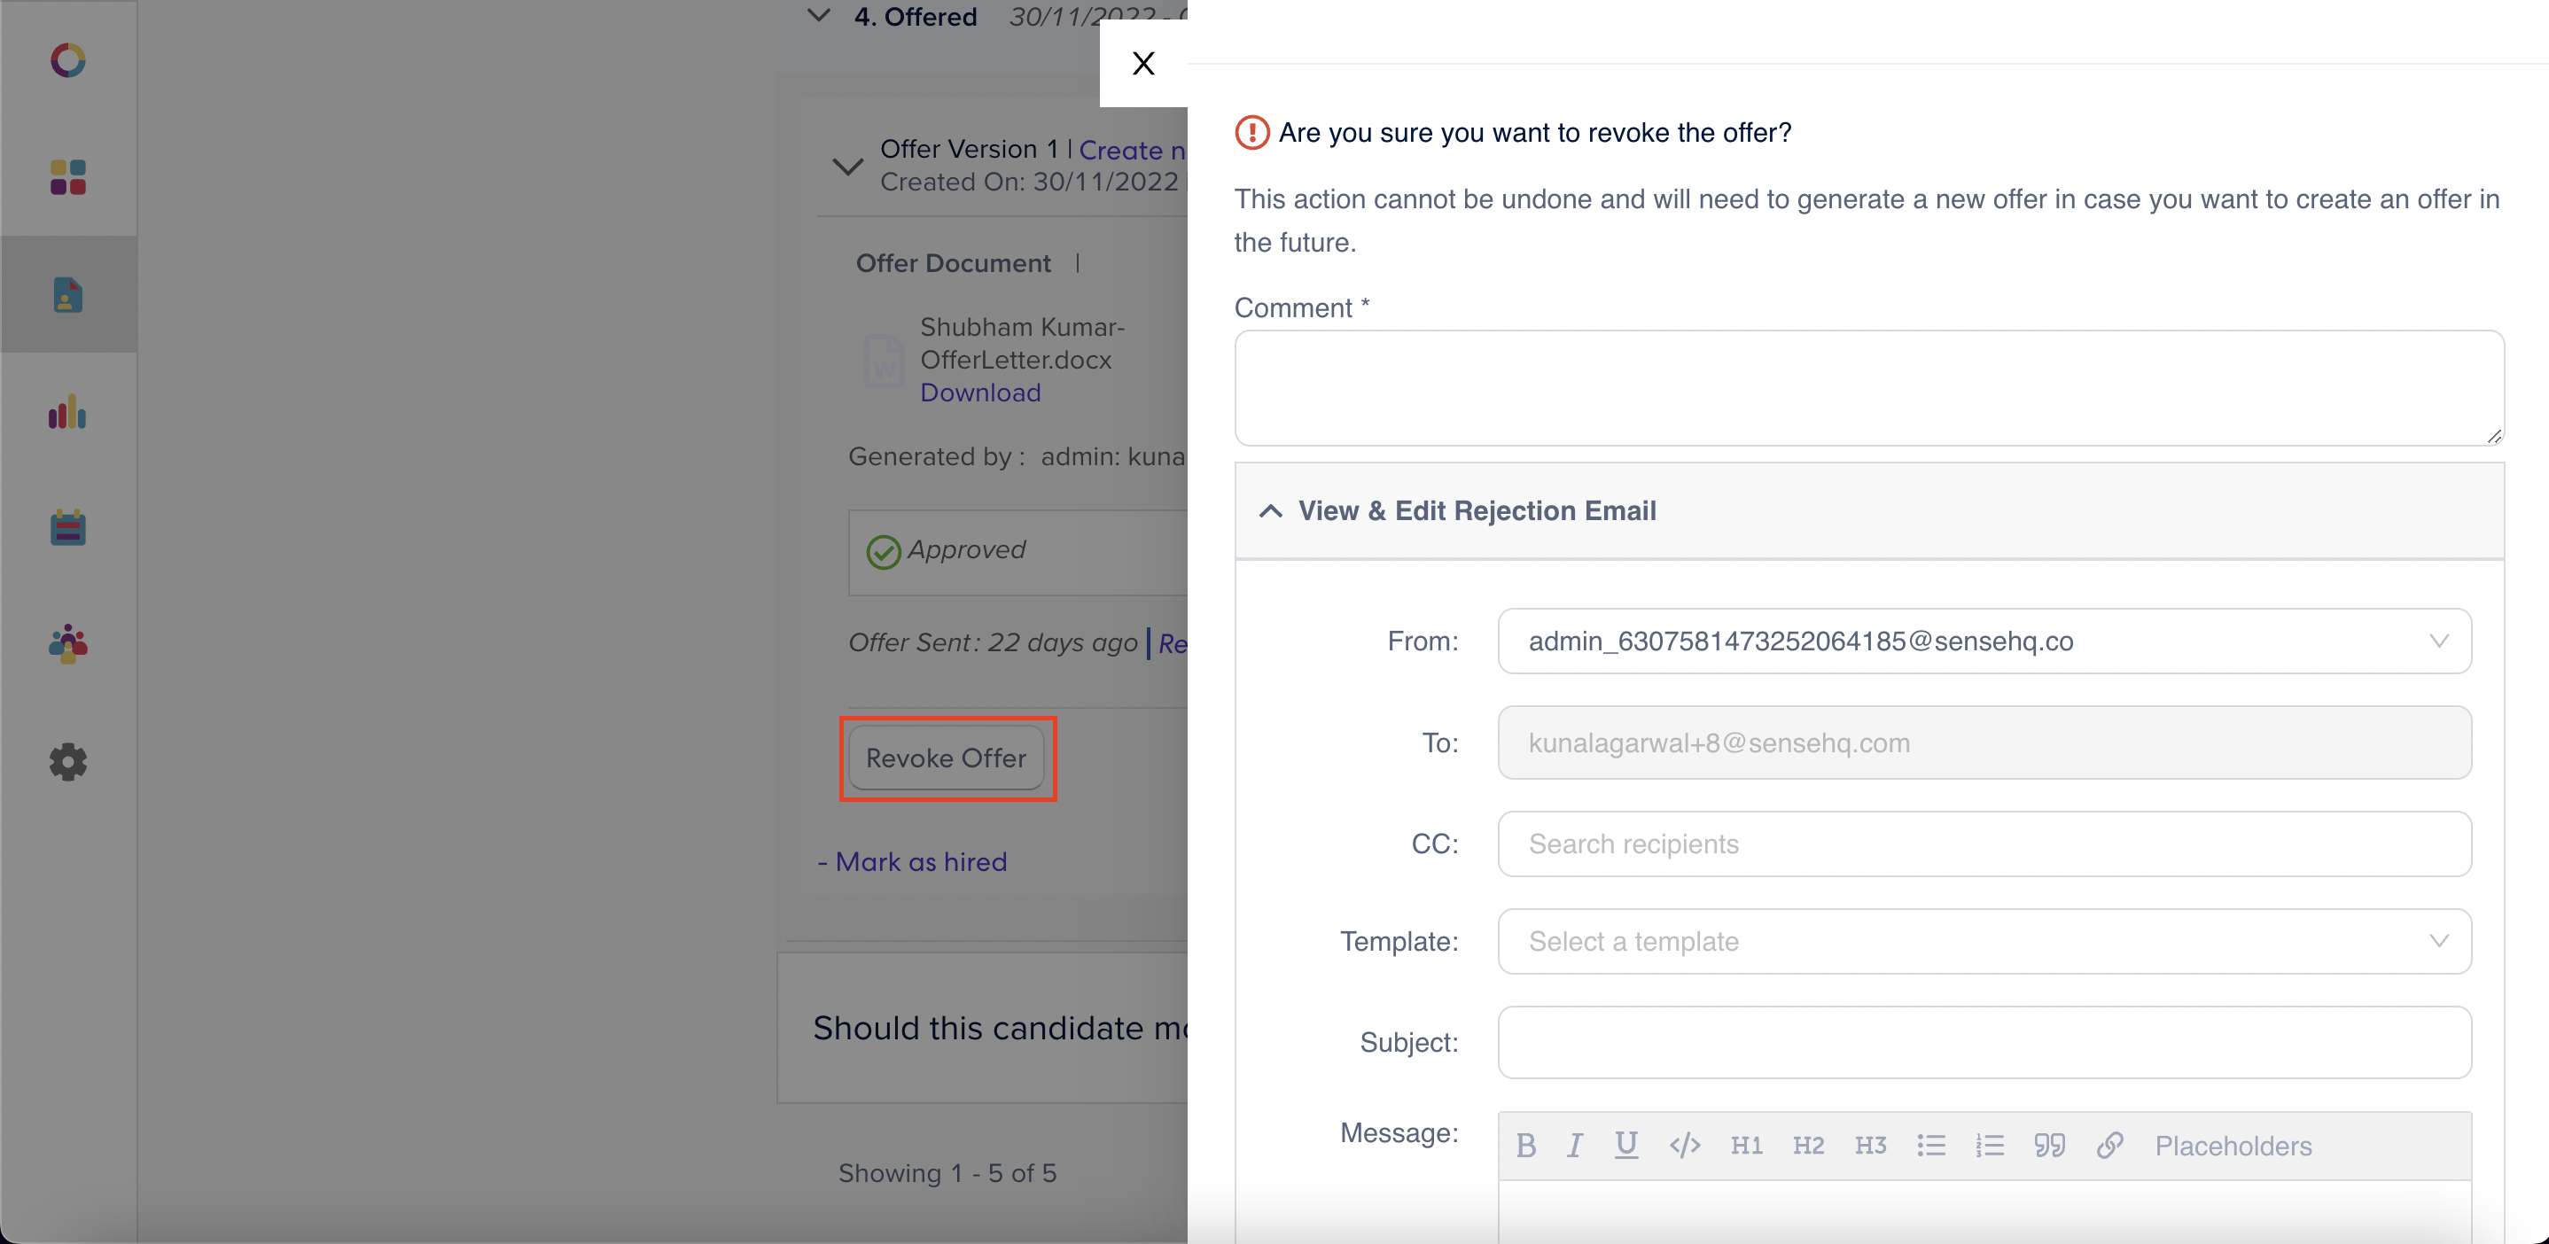Apply Bold formatting in the message editor
Image resolution: width=2549 pixels, height=1244 pixels.
pos(1527,1145)
